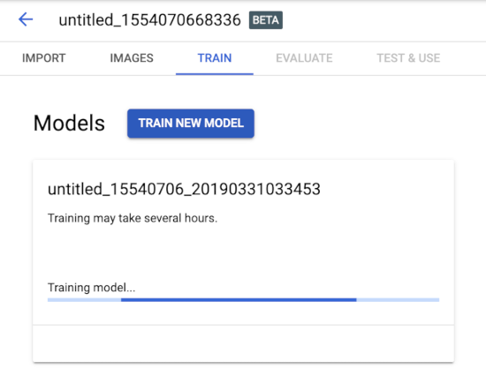Click the blue underline beneath the TRAIN tab
486x384 pixels.
215,74
